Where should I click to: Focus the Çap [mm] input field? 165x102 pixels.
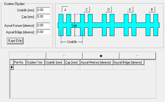tap(43, 16)
